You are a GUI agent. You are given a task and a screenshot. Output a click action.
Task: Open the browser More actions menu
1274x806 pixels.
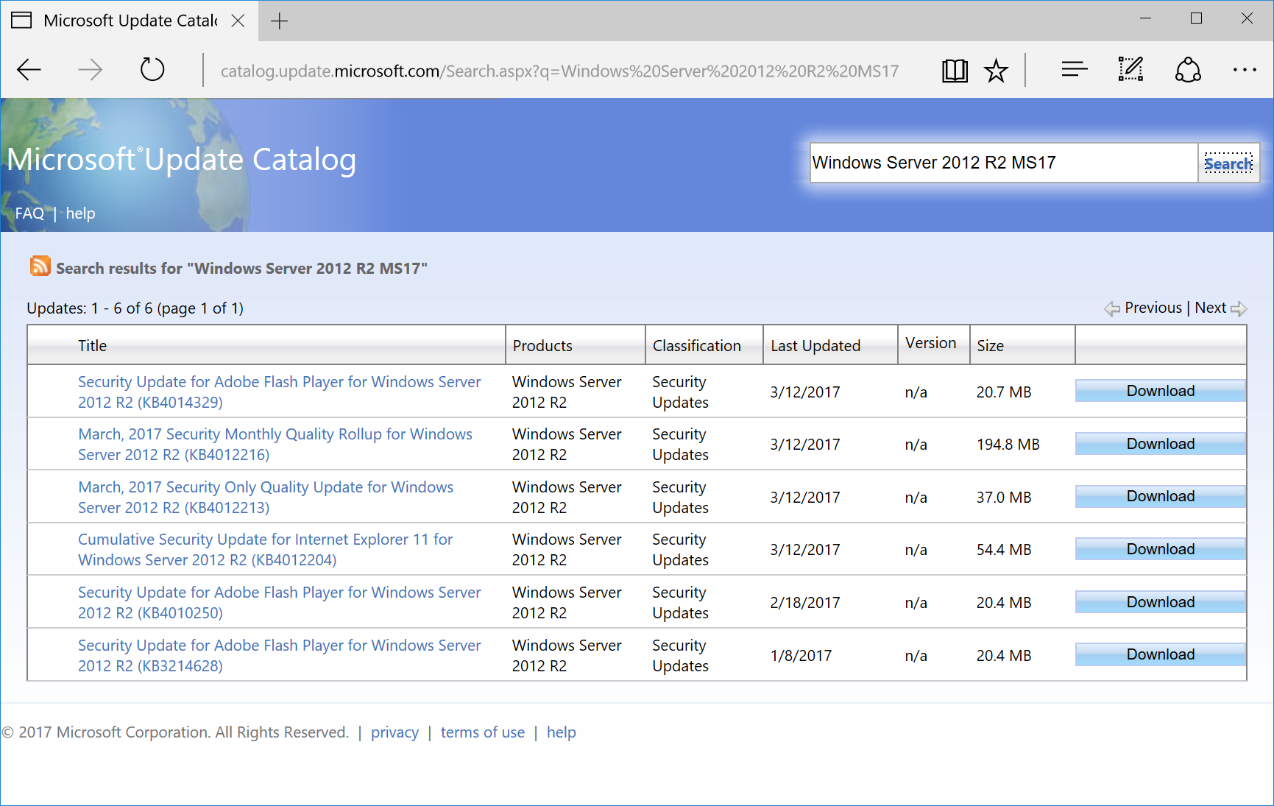coord(1245,70)
